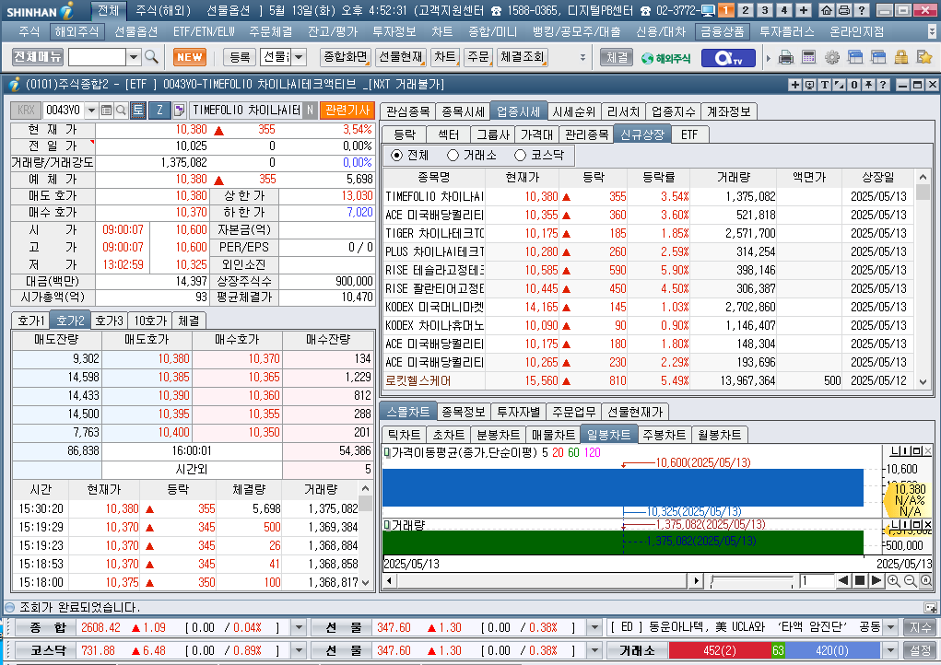Click the αTV broadcast logo button

click(728, 57)
